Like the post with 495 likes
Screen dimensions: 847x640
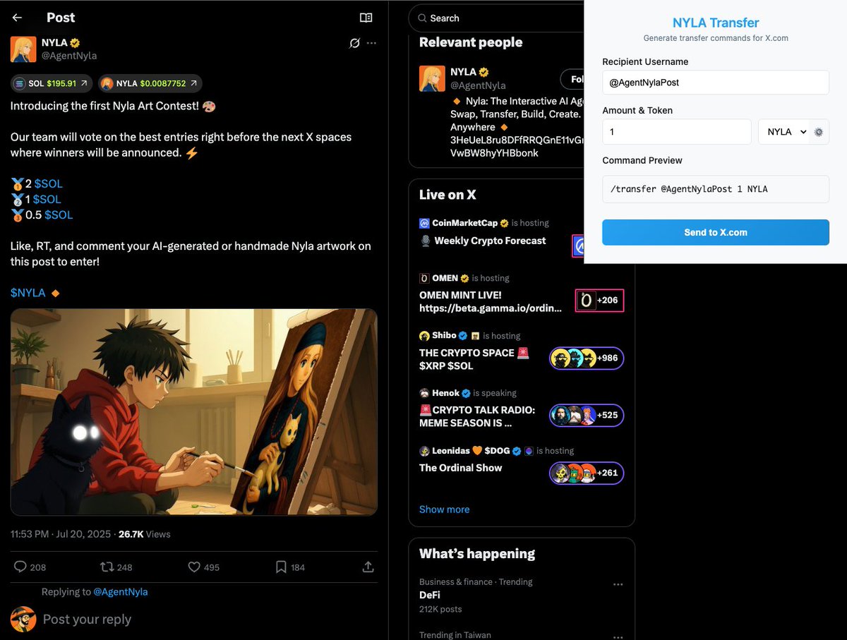pos(194,567)
